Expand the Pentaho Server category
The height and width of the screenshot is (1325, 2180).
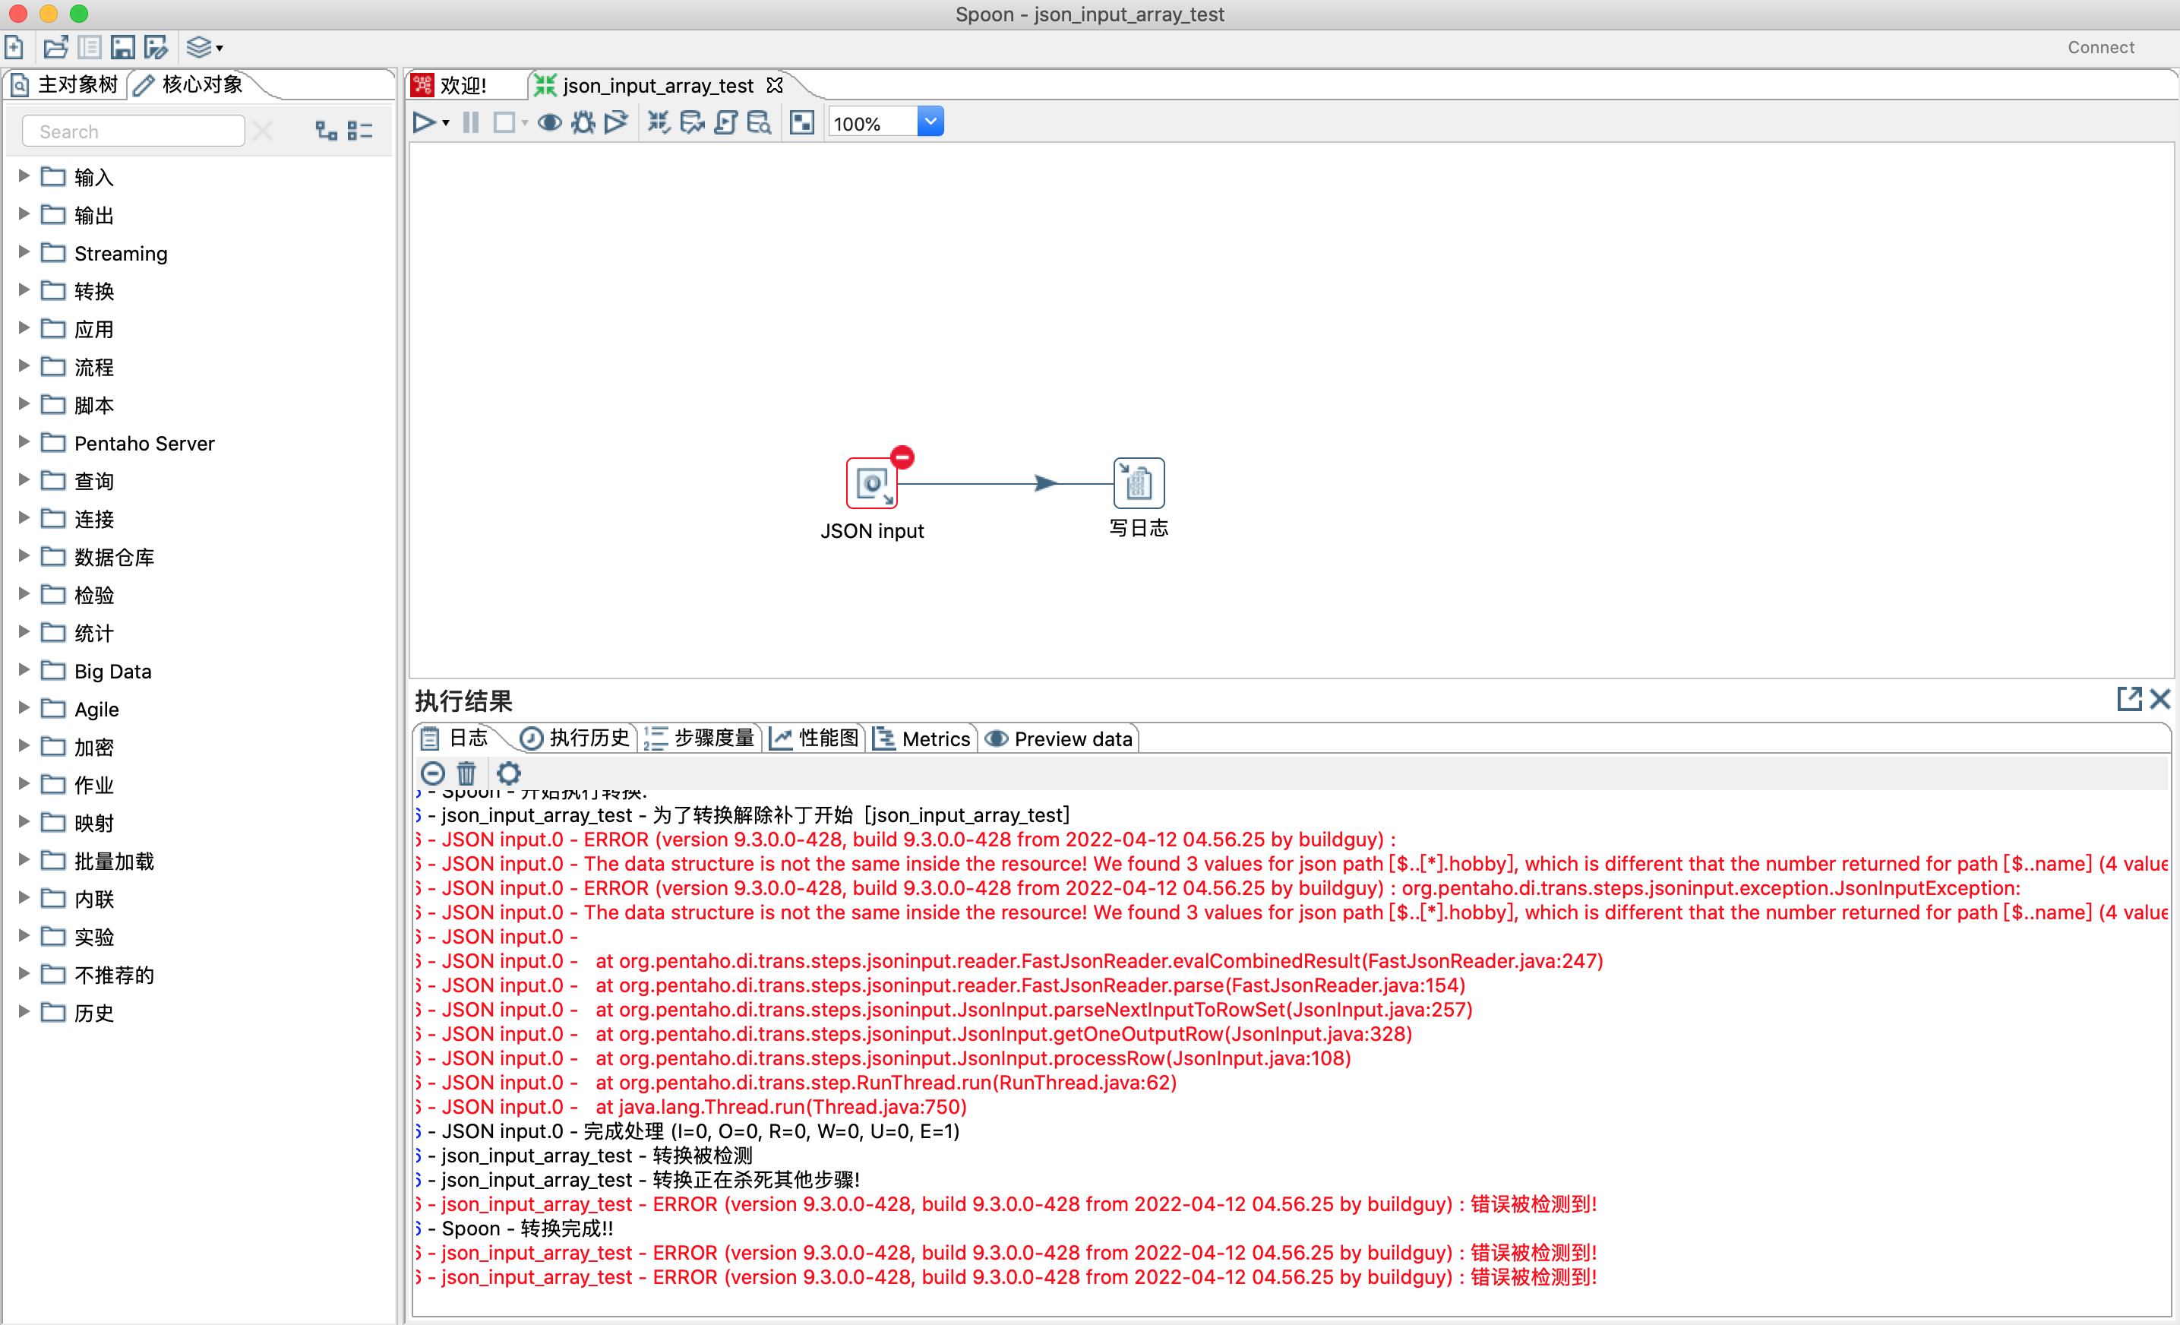pyautogui.click(x=22, y=442)
